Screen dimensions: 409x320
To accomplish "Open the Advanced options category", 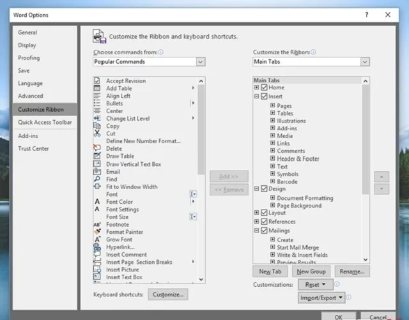I will tap(45, 96).
